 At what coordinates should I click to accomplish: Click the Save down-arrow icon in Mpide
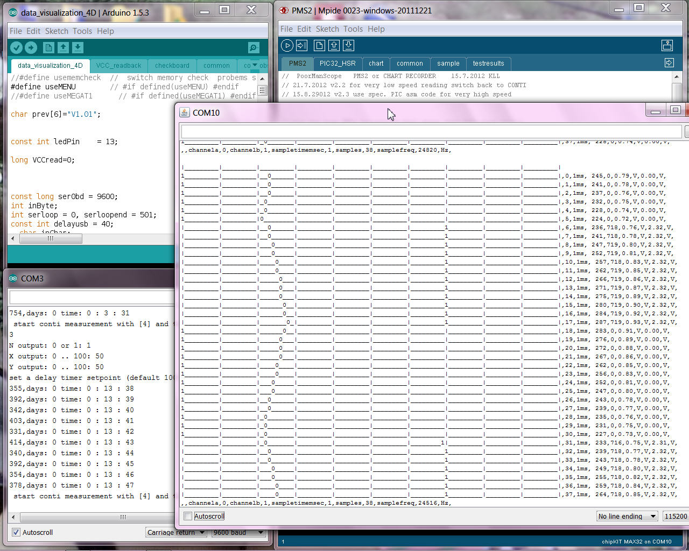coord(349,46)
